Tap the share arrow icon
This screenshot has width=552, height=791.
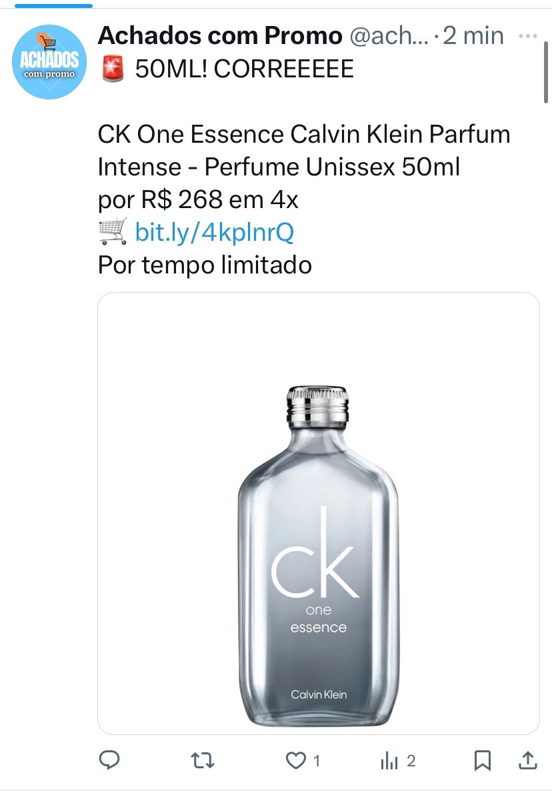click(527, 760)
